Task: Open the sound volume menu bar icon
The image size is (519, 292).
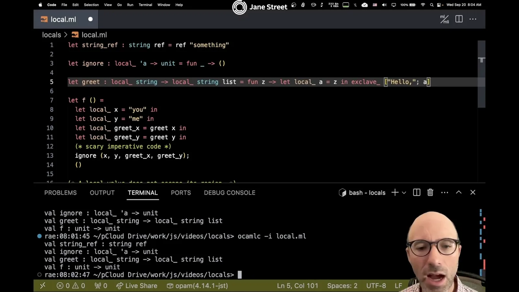Action: [384, 5]
